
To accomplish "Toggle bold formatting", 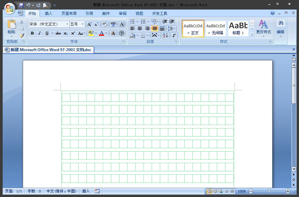I will click(32, 33).
